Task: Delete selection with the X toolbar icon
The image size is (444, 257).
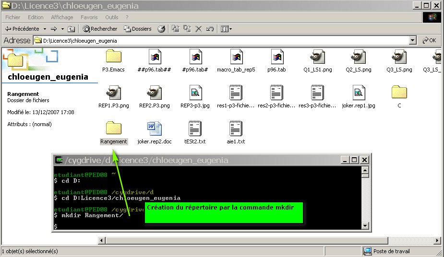Action: click(x=199, y=29)
